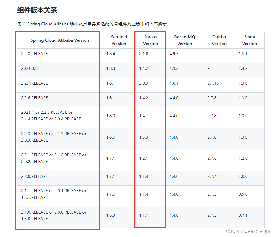Click the 'Seata Version' column header
Viewport: 275px width, 237px height.
[x=249, y=40]
